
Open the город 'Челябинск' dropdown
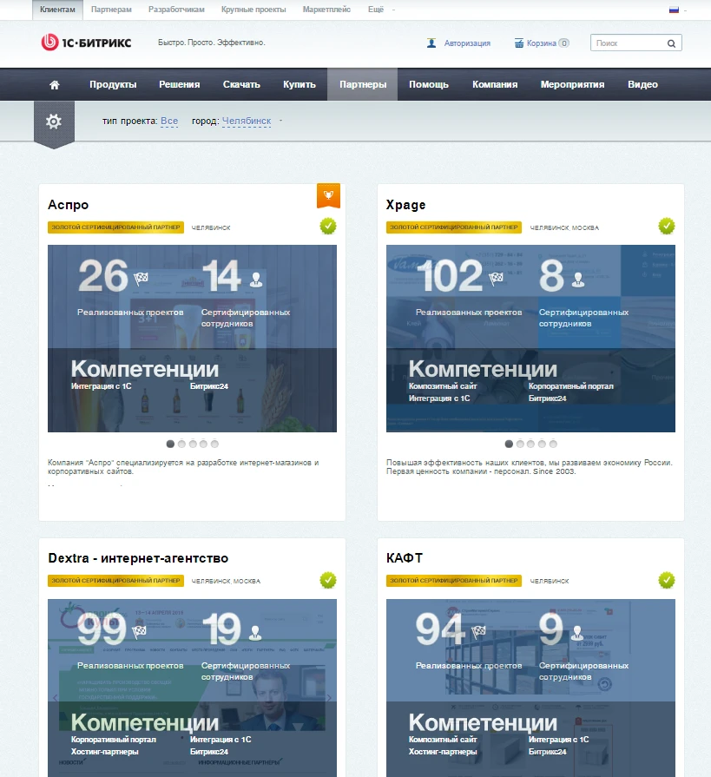pos(247,121)
